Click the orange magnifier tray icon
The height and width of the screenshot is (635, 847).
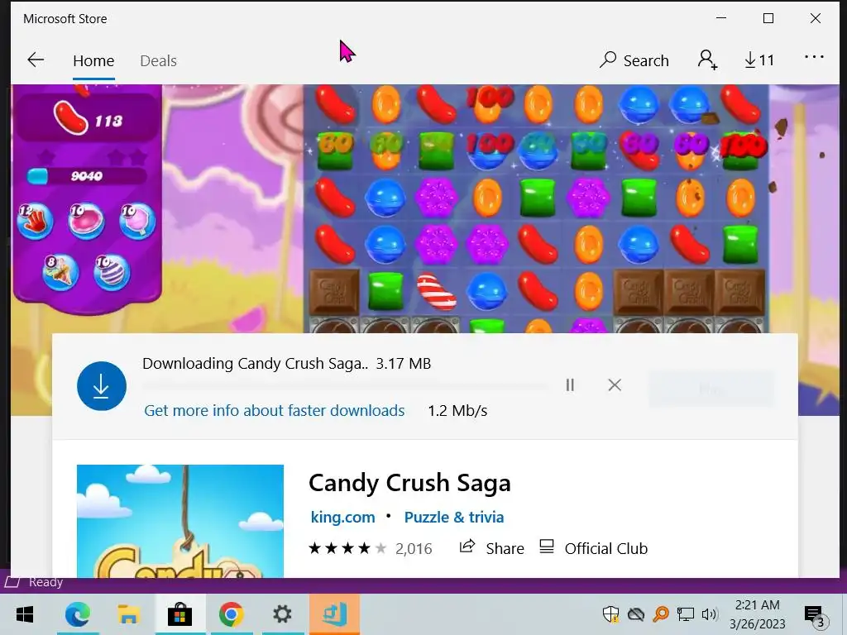coord(661,614)
